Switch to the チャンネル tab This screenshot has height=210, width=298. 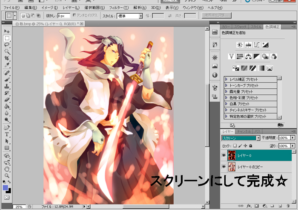tap(244, 131)
